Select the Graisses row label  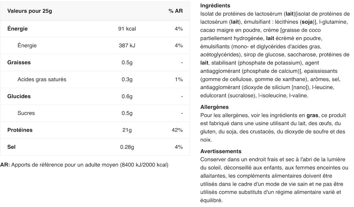tap(19, 62)
